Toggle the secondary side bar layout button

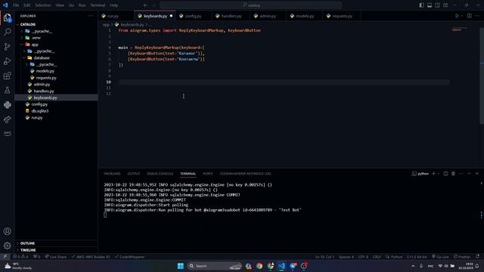click(438, 5)
